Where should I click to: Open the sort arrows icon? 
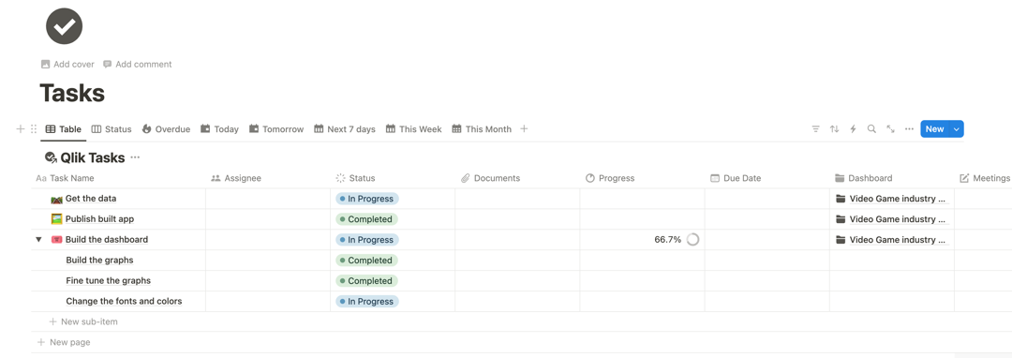[835, 129]
